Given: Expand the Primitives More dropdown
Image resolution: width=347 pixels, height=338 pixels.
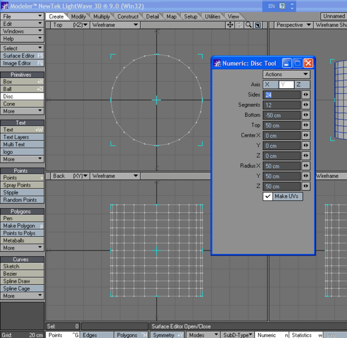Looking at the screenshot, I should (22, 111).
